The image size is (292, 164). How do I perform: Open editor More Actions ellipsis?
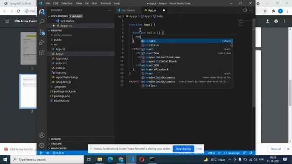click(x=250, y=10)
